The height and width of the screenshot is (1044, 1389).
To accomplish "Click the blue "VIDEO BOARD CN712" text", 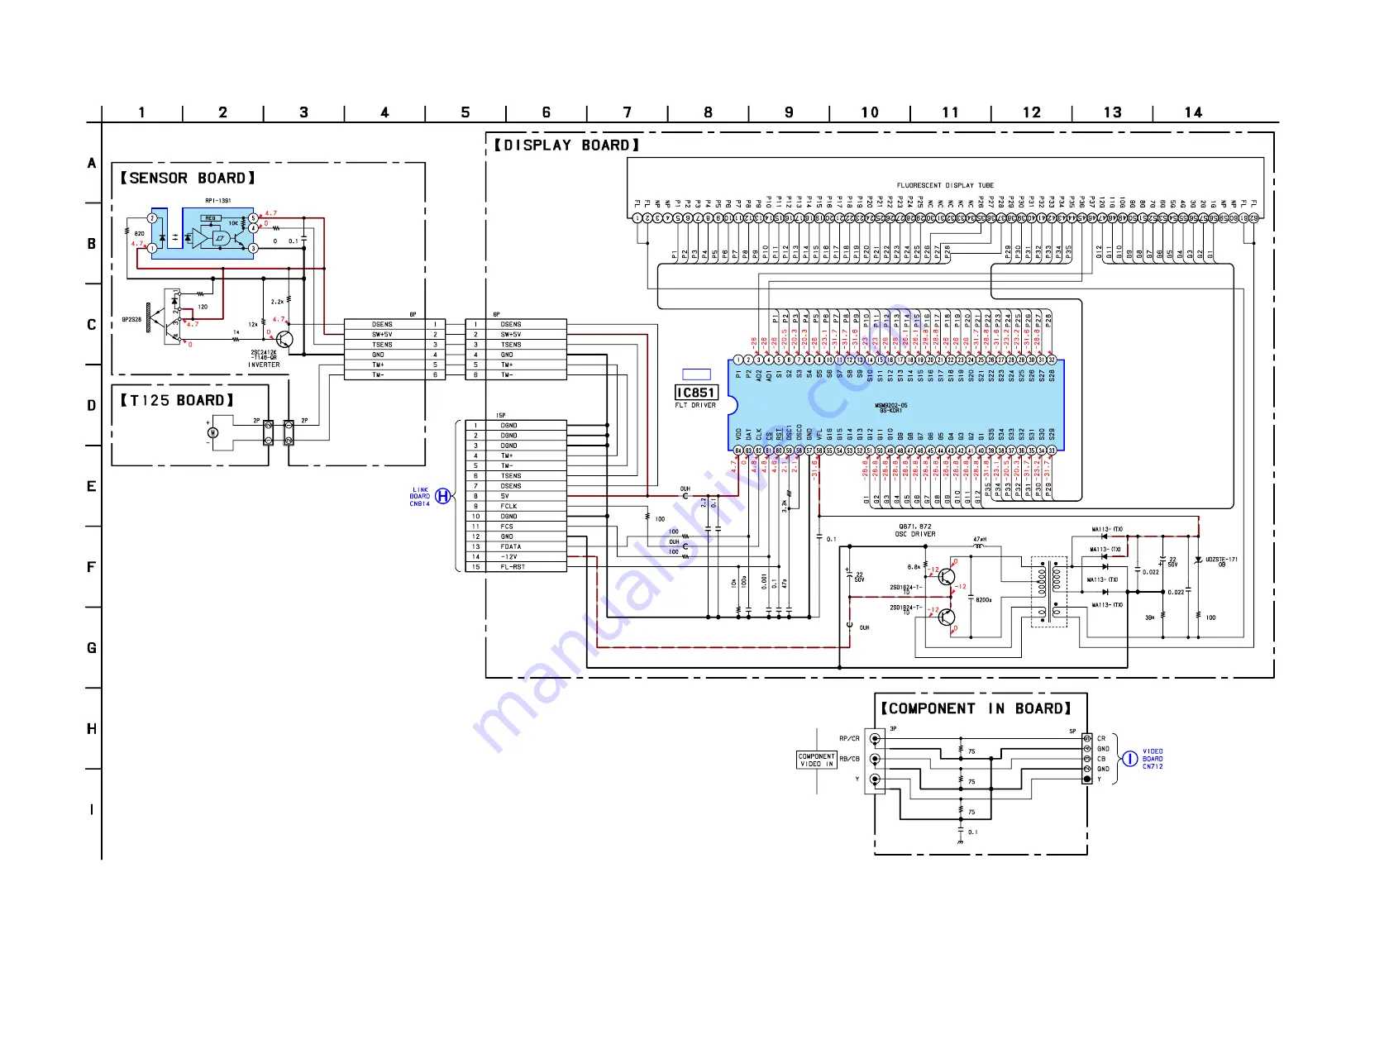I will [1153, 759].
